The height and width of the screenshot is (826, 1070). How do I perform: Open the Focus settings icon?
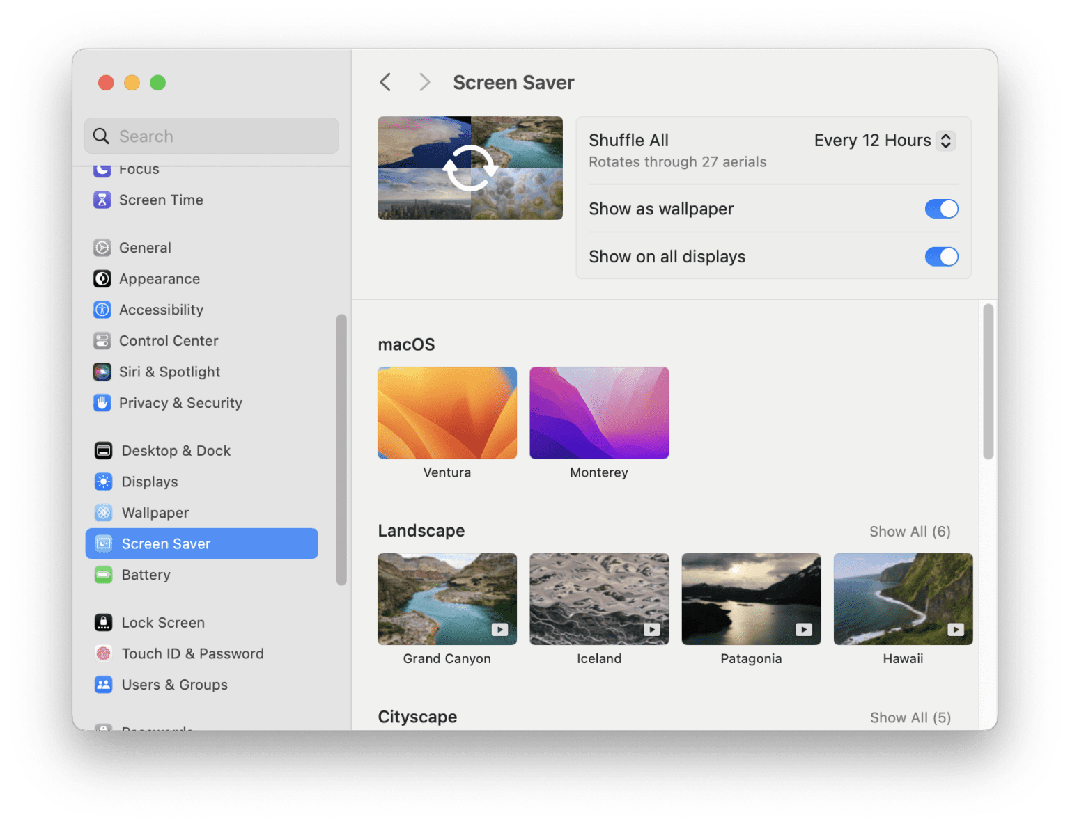click(x=102, y=168)
